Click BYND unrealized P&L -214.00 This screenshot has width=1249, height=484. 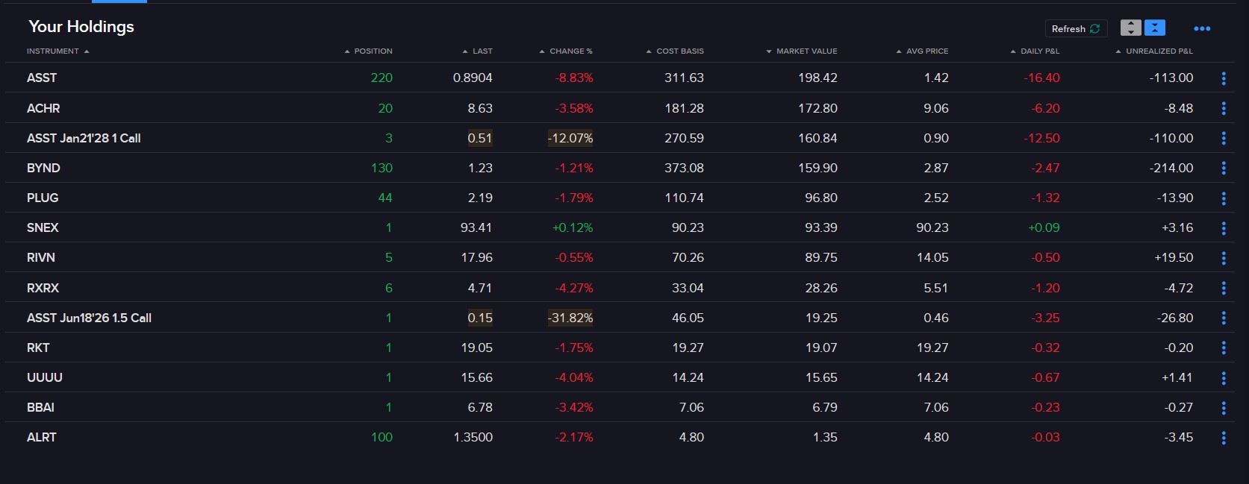[x=1171, y=168]
